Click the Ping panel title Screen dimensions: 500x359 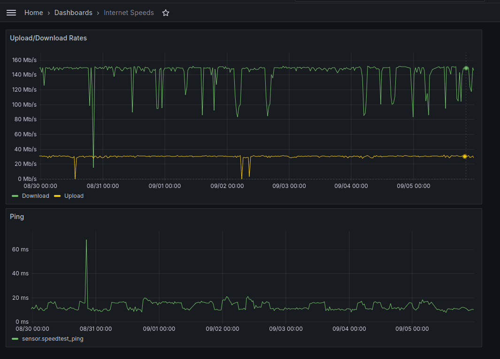17,217
